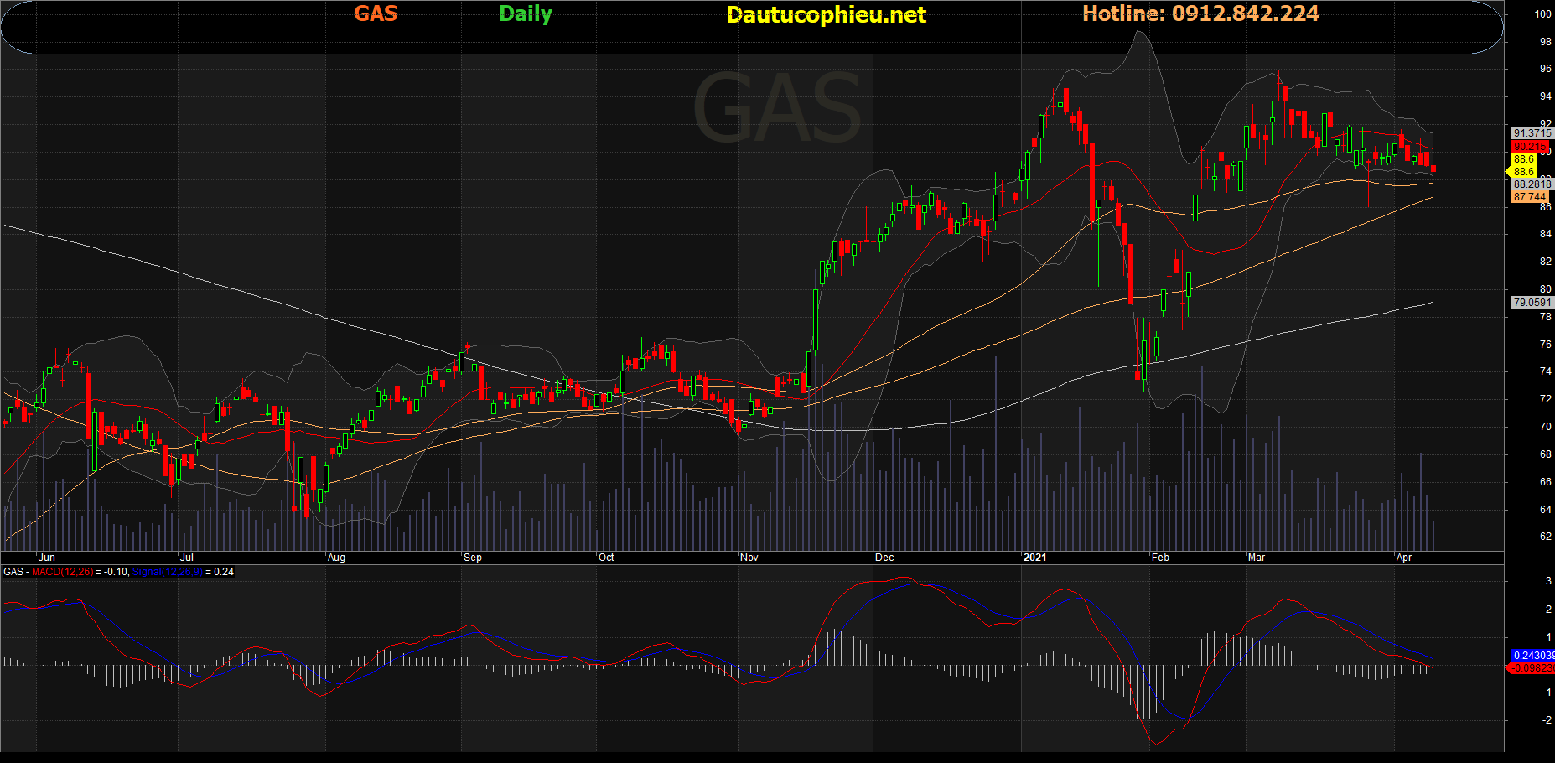Click the 76 price axis value

coord(1546,345)
